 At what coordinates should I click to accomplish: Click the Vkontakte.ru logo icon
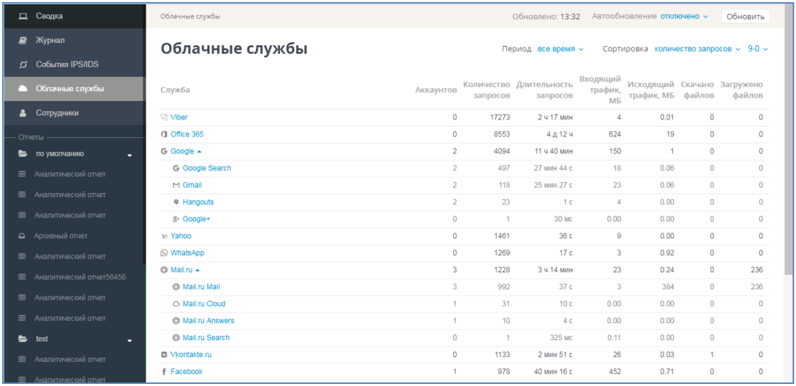click(x=163, y=354)
